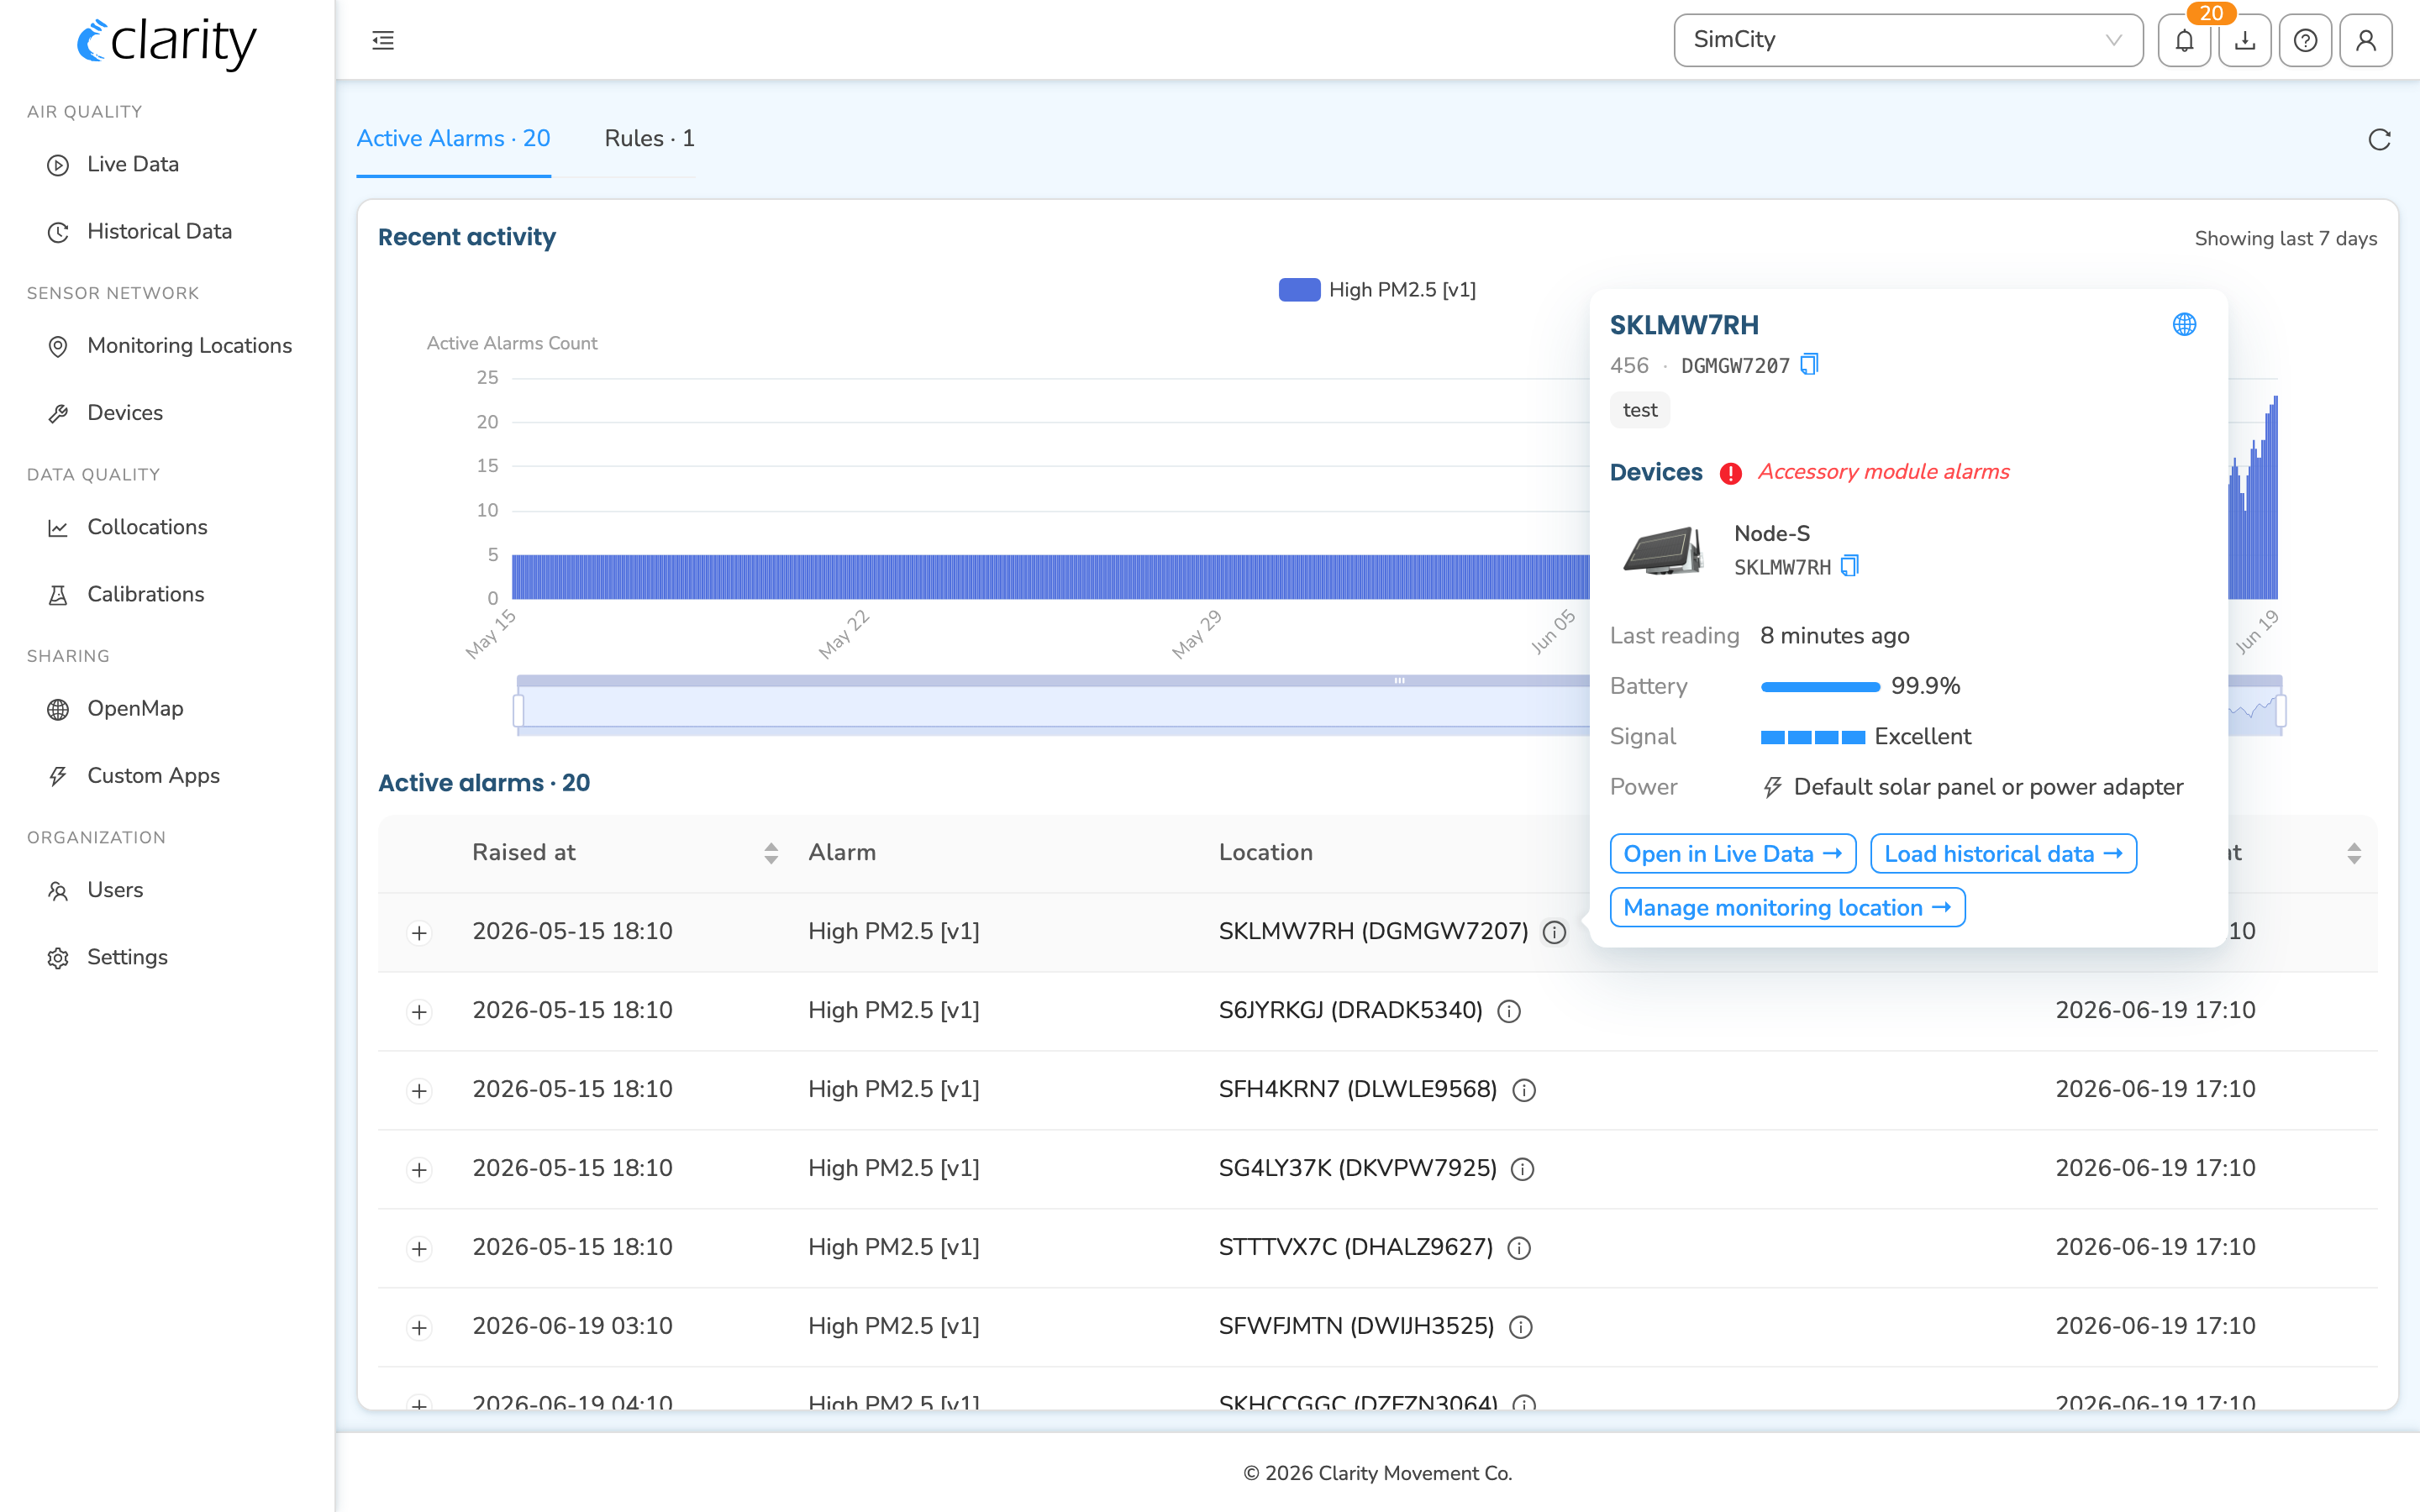Switch to the Rules tab
This screenshot has height=1512, width=2420.
pyautogui.click(x=649, y=138)
